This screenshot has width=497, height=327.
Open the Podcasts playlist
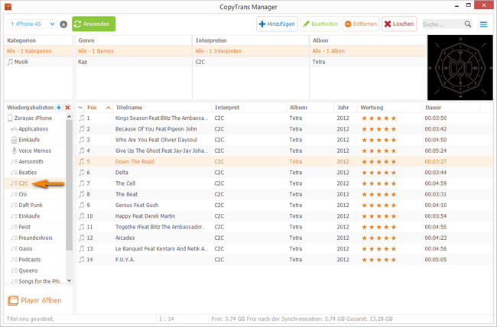30,260
